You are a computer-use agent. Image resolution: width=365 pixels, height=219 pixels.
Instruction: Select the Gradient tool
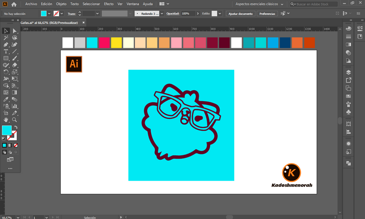[x=14, y=92]
